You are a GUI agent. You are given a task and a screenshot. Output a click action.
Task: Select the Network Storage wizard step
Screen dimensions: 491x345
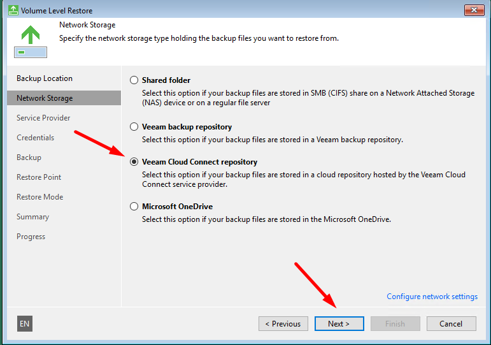point(64,98)
